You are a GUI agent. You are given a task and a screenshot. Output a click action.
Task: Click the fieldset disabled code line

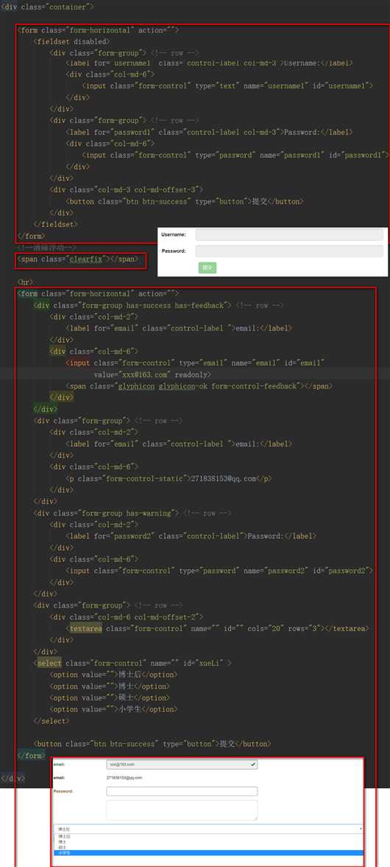tap(71, 41)
